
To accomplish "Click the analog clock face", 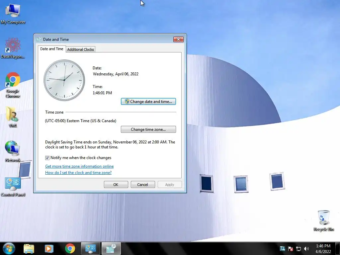I will click(x=64, y=80).
